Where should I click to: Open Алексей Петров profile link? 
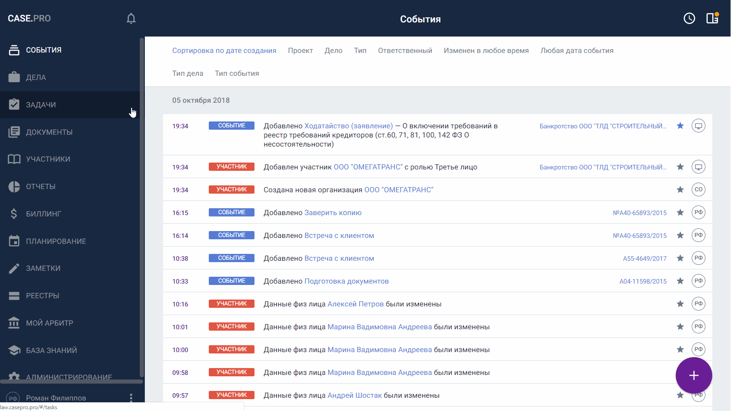click(x=355, y=304)
